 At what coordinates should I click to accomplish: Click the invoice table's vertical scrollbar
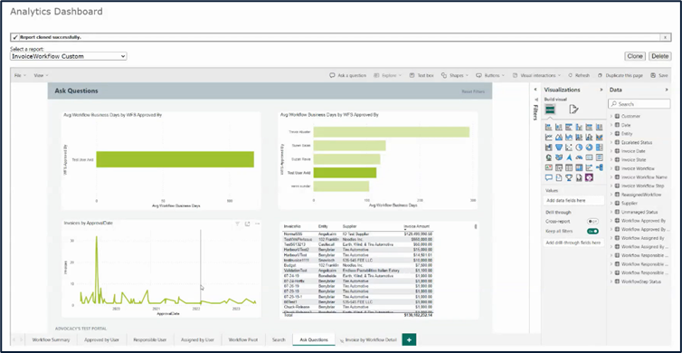click(476, 227)
